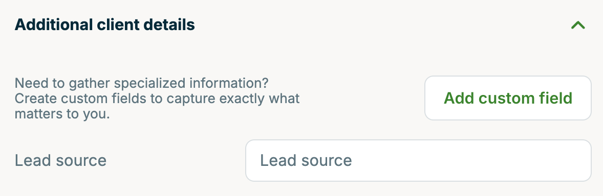Click the 'matters to you.' description line
The width and height of the screenshot is (603, 196).
(x=62, y=114)
